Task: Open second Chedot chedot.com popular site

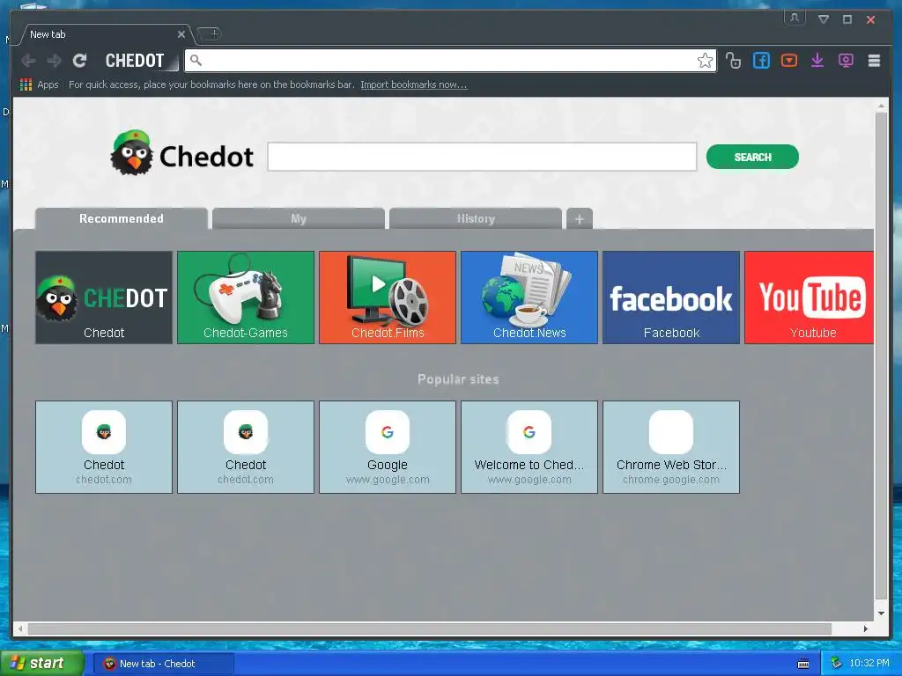Action: pos(246,447)
